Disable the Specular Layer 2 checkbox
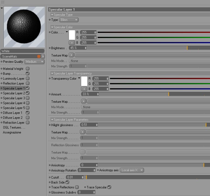 28,93
